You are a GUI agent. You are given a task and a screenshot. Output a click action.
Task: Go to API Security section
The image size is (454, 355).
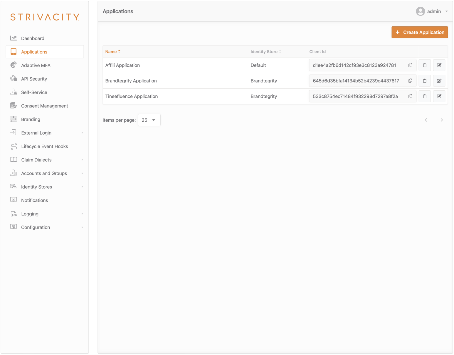[x=45, y=79]
